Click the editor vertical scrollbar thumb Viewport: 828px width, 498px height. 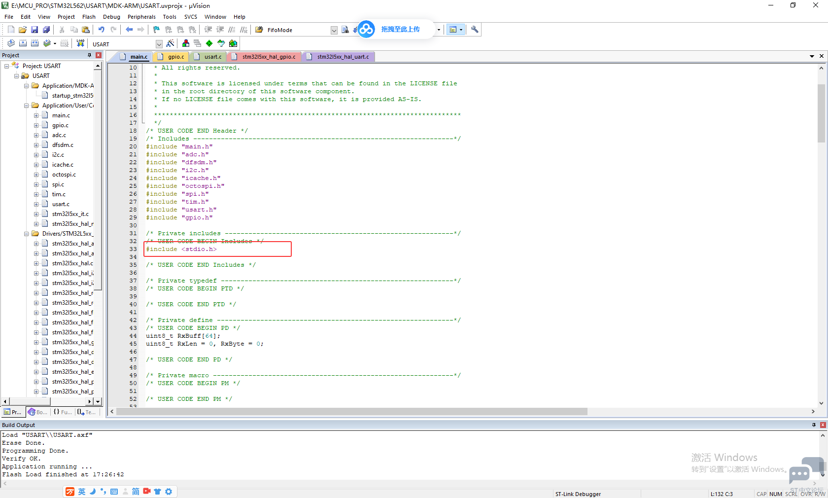pyautogui.click(x=821, y=113)
